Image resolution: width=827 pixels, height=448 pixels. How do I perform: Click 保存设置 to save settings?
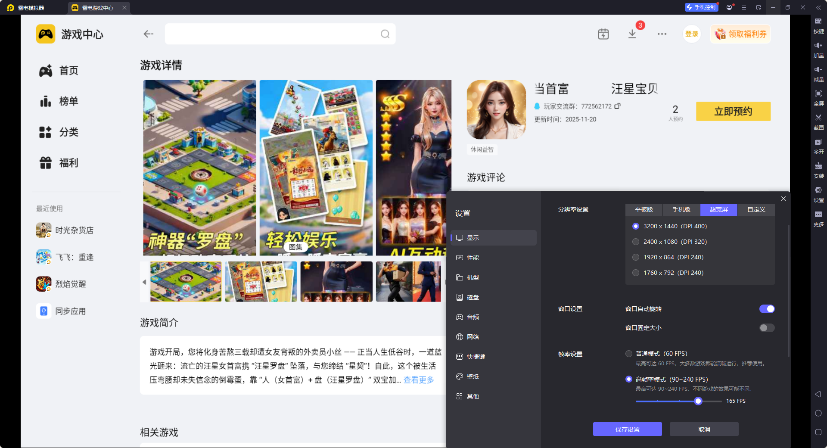(x=627, y=429)
